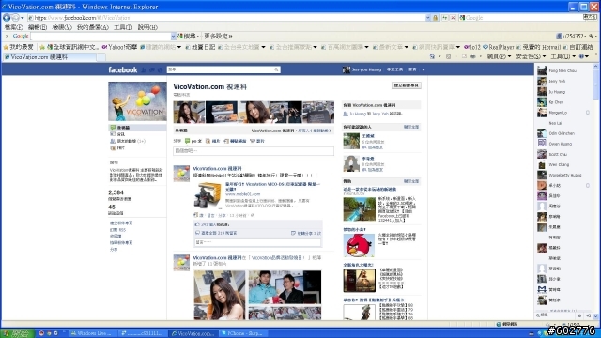Screen dimensions: 601x338
Task: Click magnifier in Facebook search box
Action: 276,69
